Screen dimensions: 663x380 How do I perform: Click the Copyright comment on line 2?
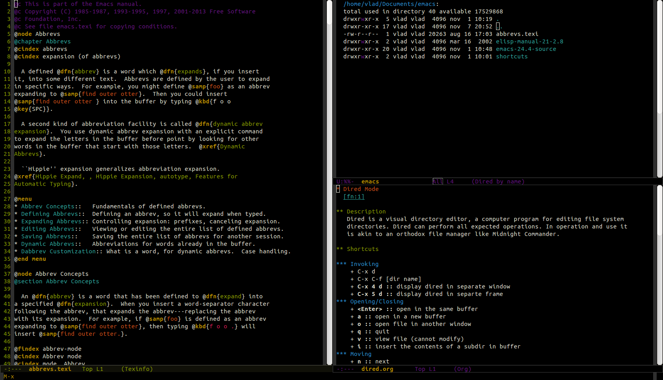coord(135,11)
